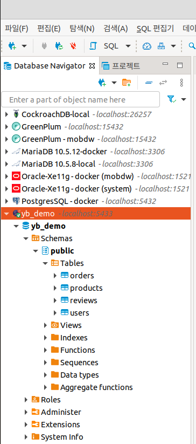Open the 검색(A) menu
196x444 pixels.
point(116,29)
